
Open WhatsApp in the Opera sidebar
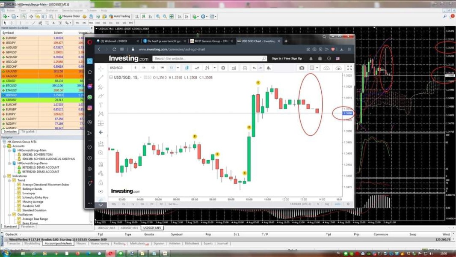pyautogui.click(x=90, y=97)
